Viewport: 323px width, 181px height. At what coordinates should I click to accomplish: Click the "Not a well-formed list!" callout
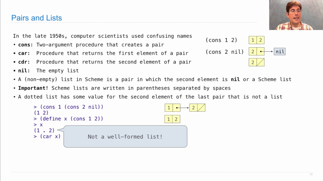[x=125, y=137]
